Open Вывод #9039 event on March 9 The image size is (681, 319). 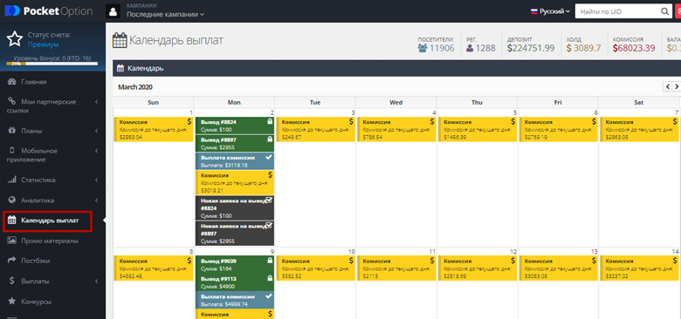click(235, 264)
